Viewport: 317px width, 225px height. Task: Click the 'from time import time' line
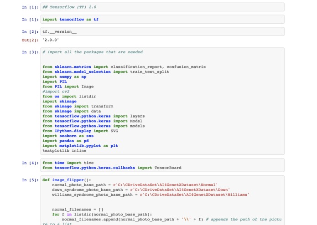[x=68, y=163]
